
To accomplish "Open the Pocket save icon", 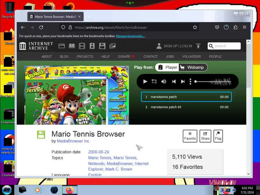I will coord(217,27).
